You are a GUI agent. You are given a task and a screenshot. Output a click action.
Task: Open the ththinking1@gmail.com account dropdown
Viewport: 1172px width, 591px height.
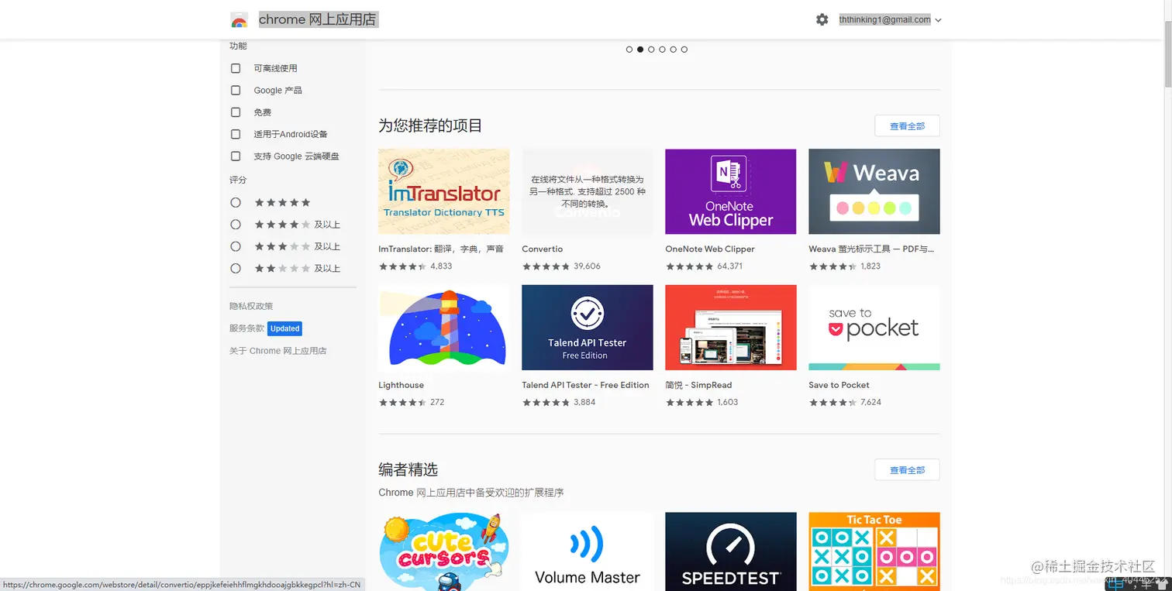[x=890, y=19]
